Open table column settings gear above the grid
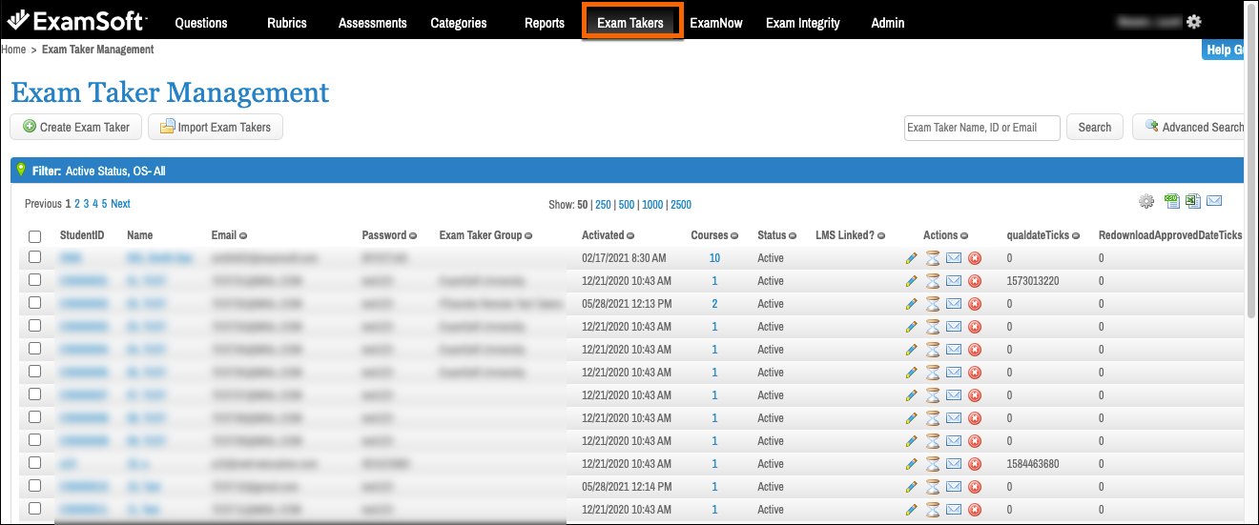 [x=1146, y=201]
